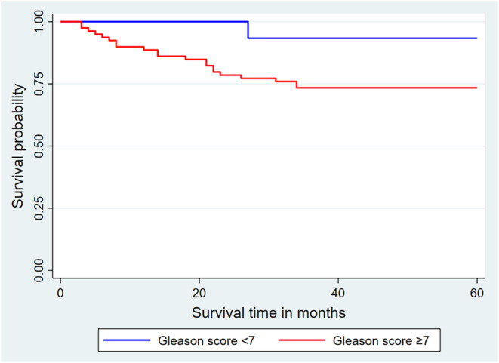The height and width of the screenshot is (363, 499).
Task: Click the 0.50 horizontal gridline
Action: coord(269,146)
